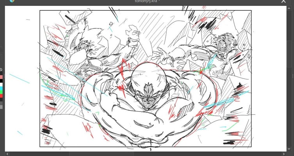Pick the white color swatch in palette
The height and width of the screenshot is (156, 294).
tap(1, 85)
